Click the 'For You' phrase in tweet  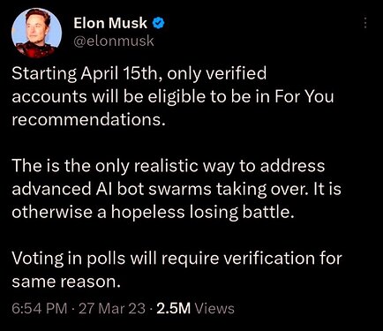point(304,96)
